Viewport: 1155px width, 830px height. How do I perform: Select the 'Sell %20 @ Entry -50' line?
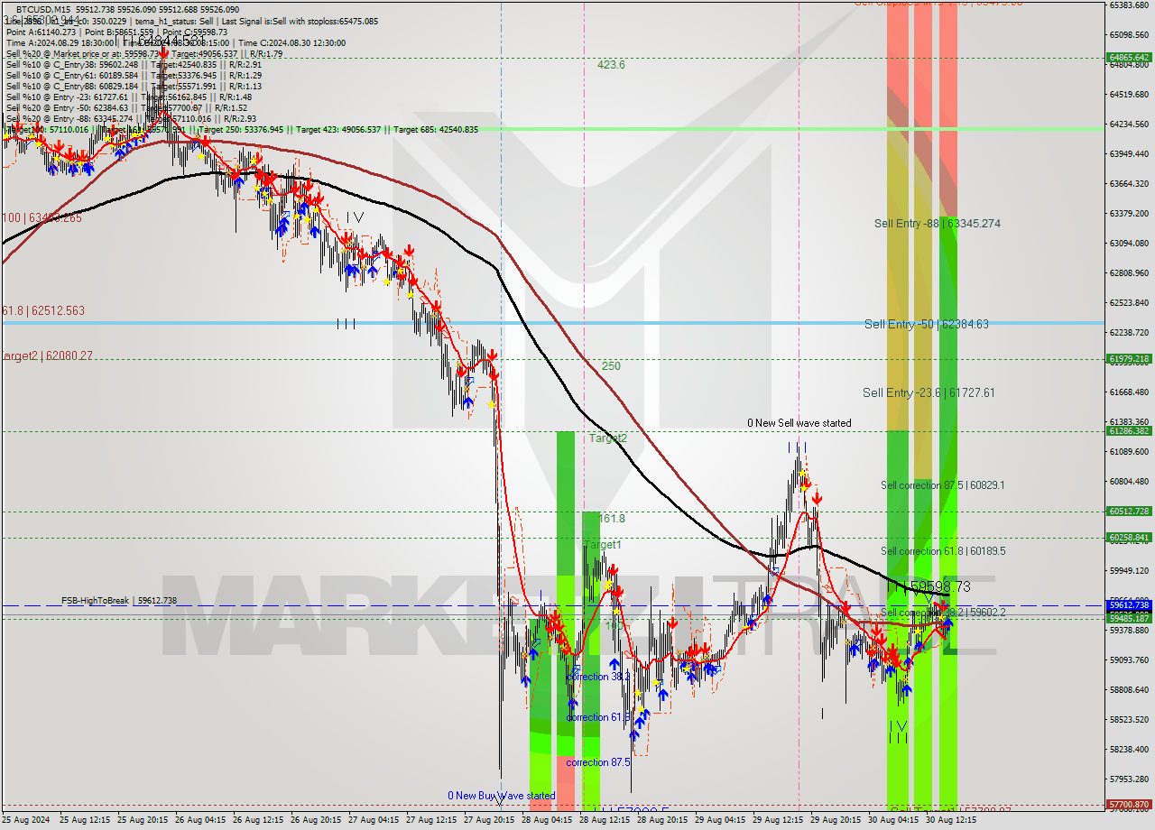tap(125, 107)
